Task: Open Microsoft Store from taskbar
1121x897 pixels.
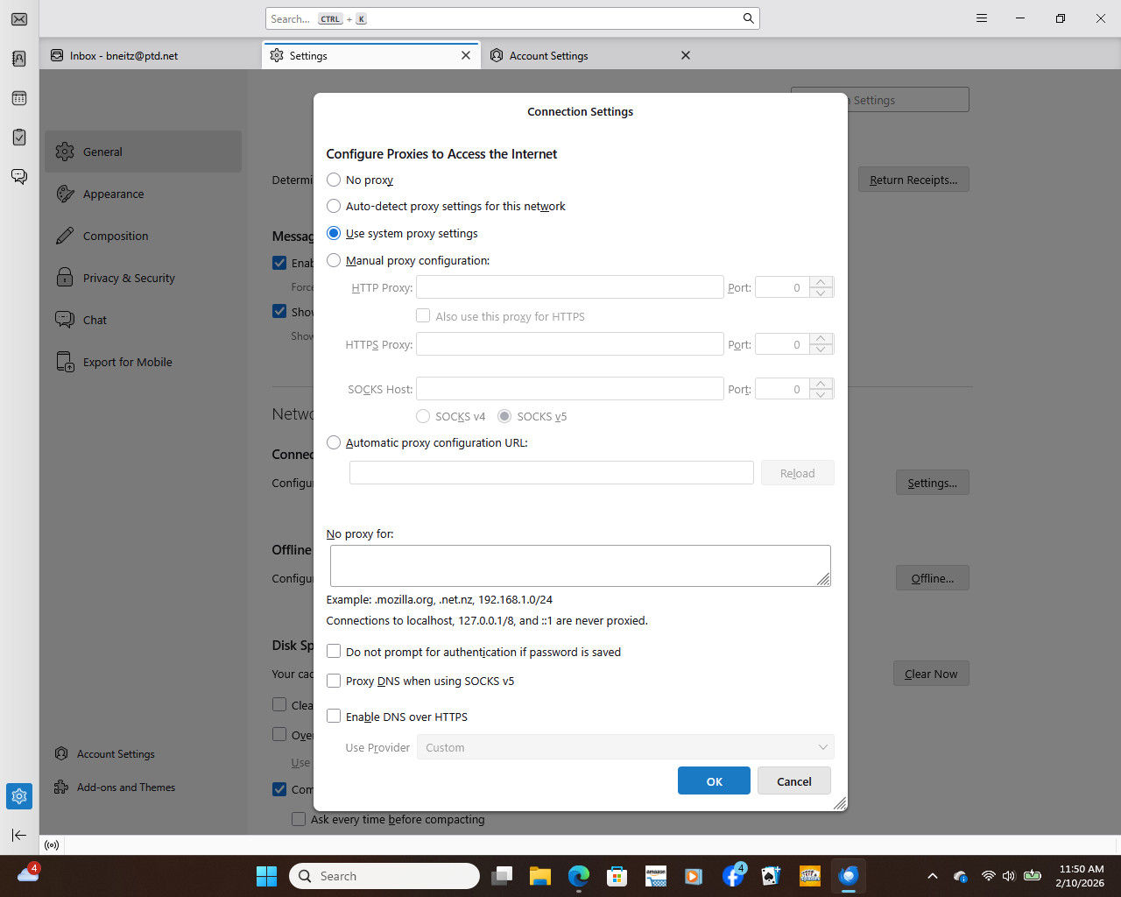Action: [617, 876]
